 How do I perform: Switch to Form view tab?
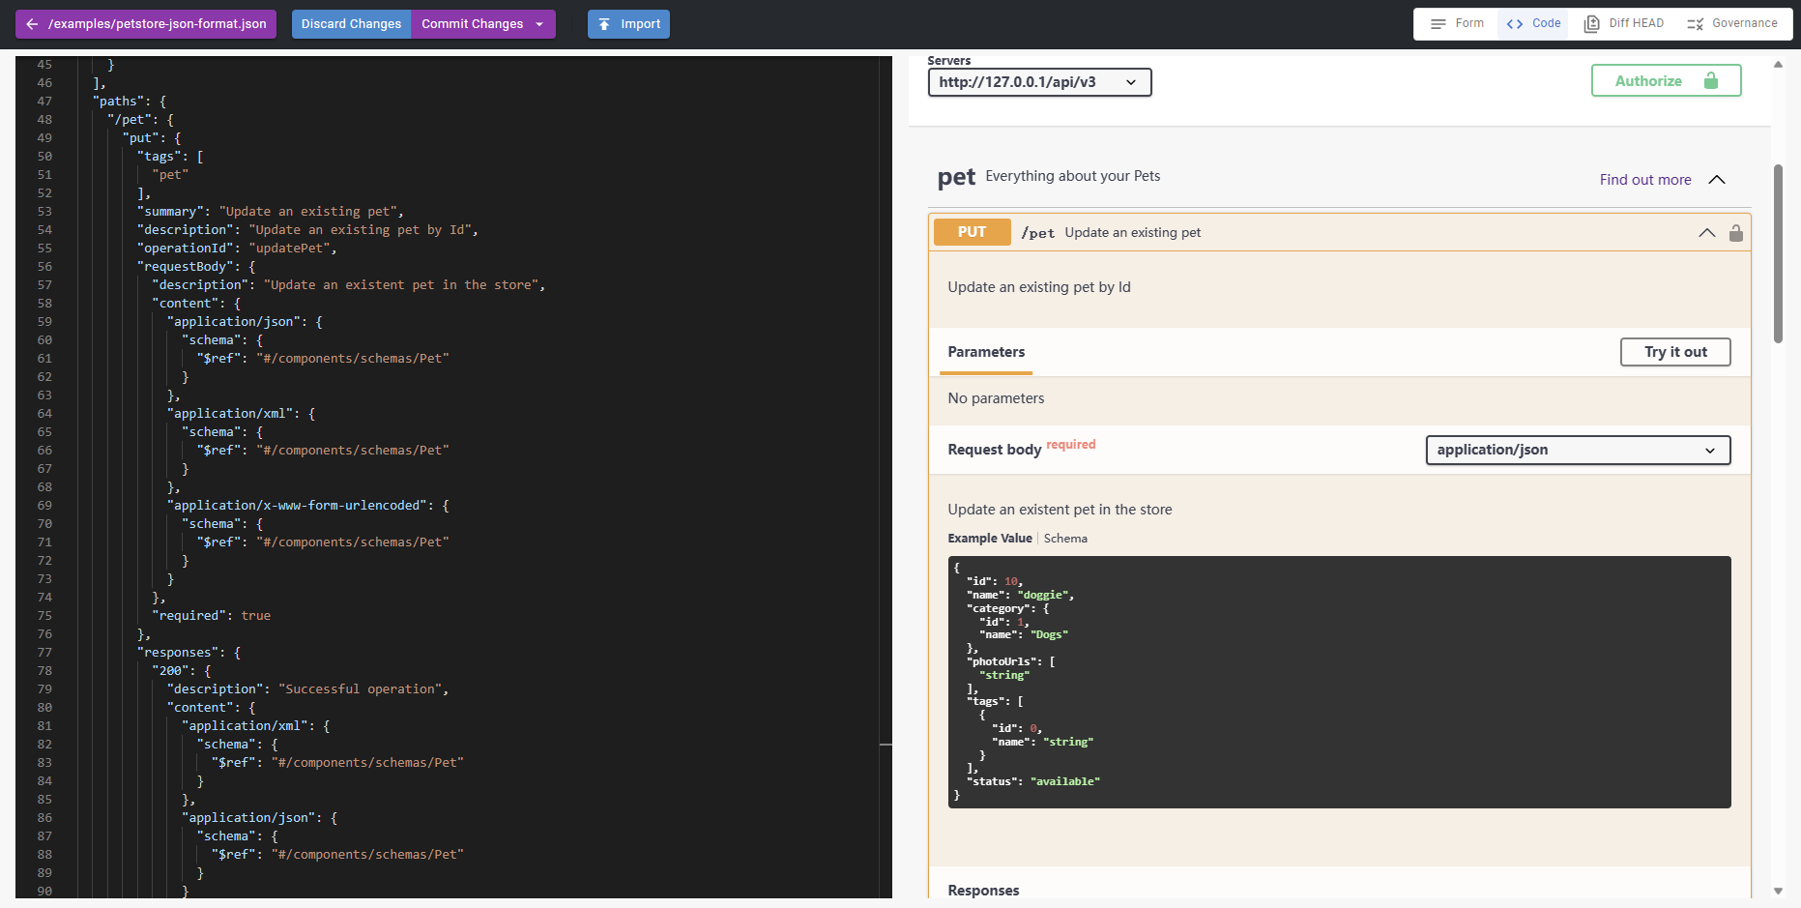pyautogui.click(x=1457, y=23)
